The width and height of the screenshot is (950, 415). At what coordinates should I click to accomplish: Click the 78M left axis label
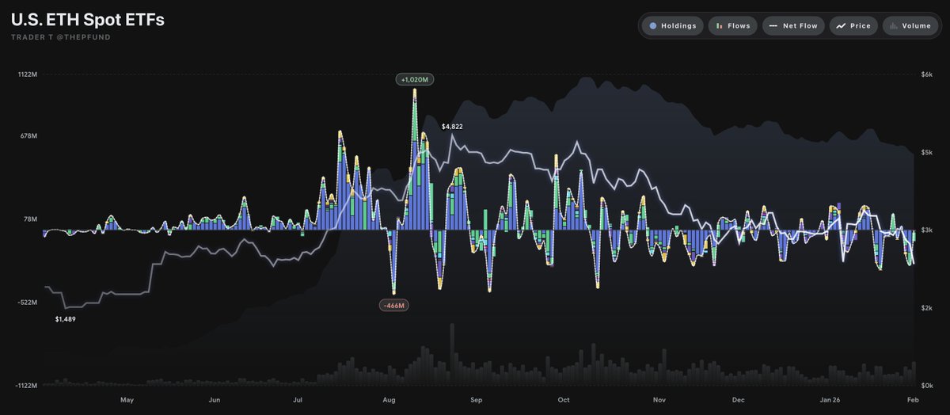point(30,219)
